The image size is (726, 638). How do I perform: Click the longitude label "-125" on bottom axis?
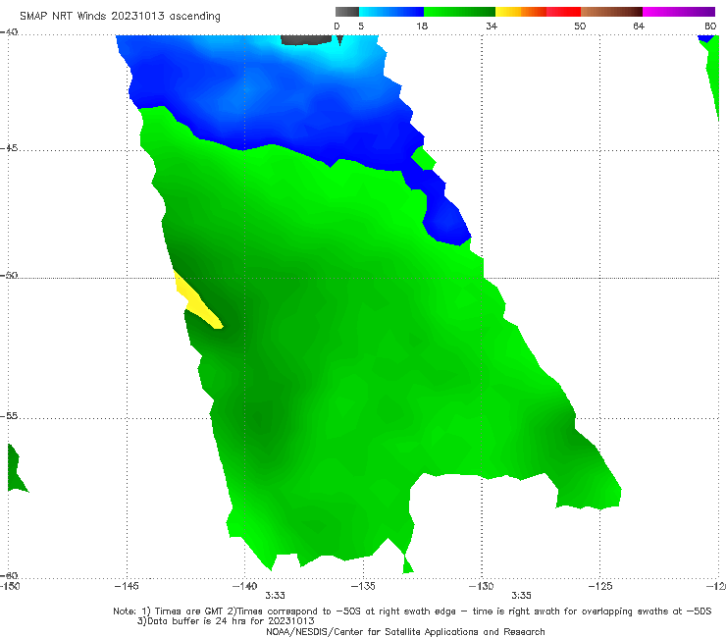click(x=600, y=586)
